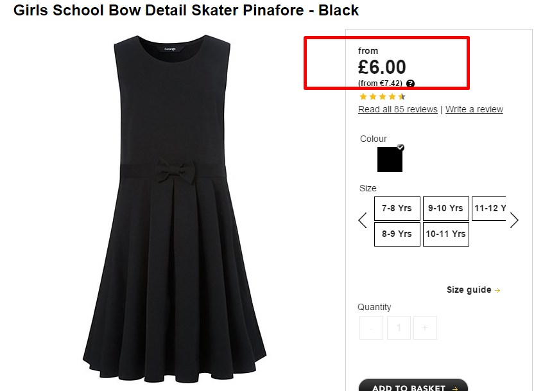Image resolution: width=552 pixels, height=391 pixels.
Task: Open the Read all 85 reviews link
Action: click(x=398, y=109)
